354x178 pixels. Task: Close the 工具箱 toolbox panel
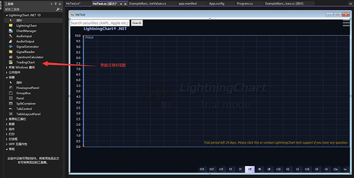pos(60,4)
